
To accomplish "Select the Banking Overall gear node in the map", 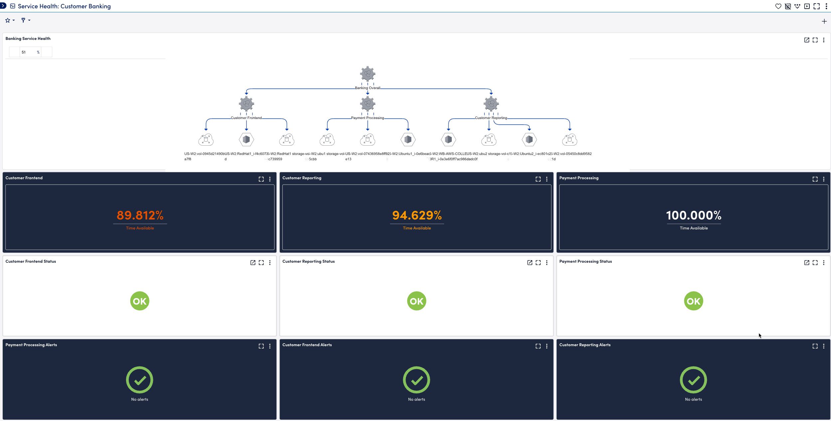I will pyautogui.click(x=367, y=74).
